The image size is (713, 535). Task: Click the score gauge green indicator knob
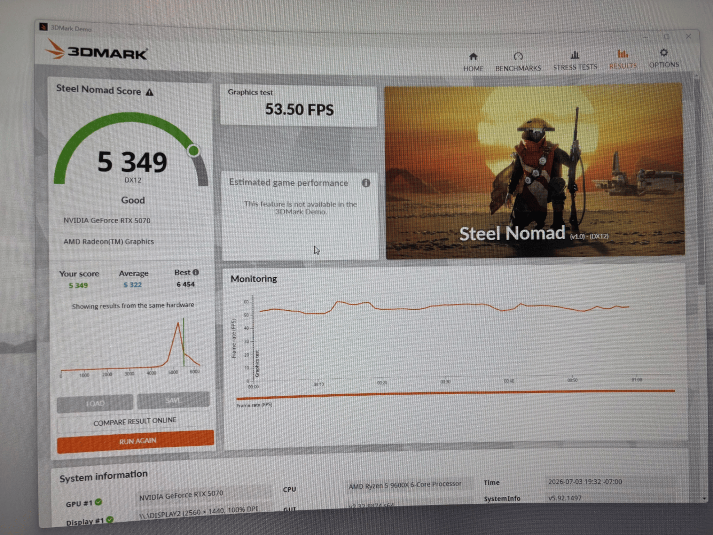(x=194, y=151)
